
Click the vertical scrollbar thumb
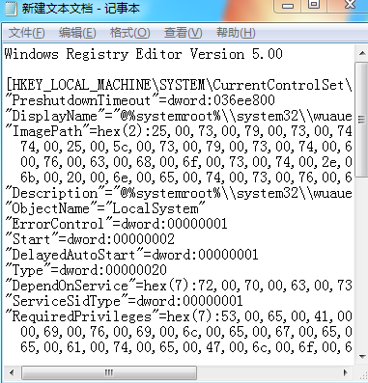pos(362,120)
